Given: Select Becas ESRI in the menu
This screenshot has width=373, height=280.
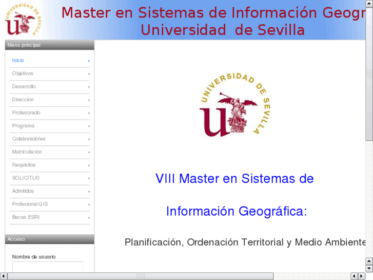Looking at the screenshot, I should pyautogui.click(x=26, y=217).
